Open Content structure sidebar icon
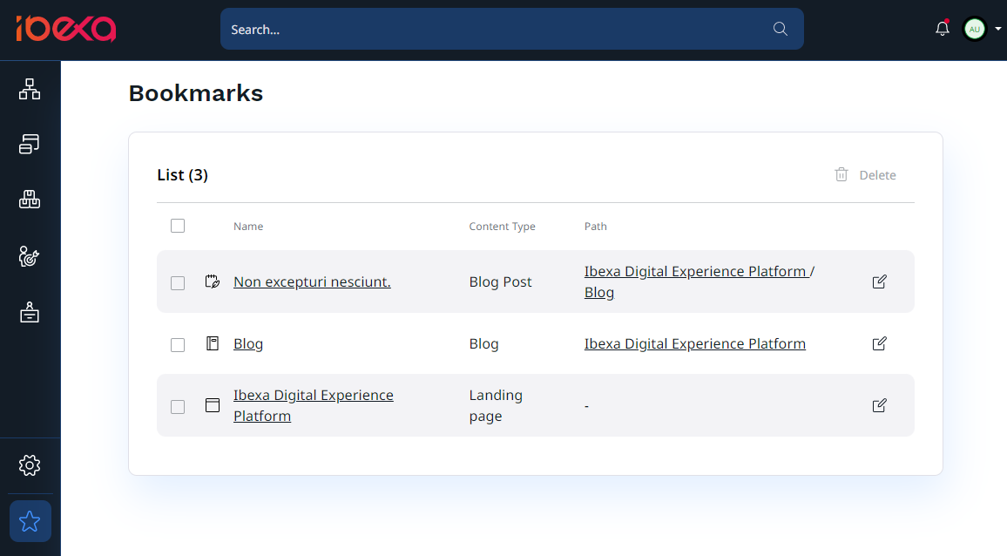Viewport: 1007px width, 556px height. [x=30, y=89]
